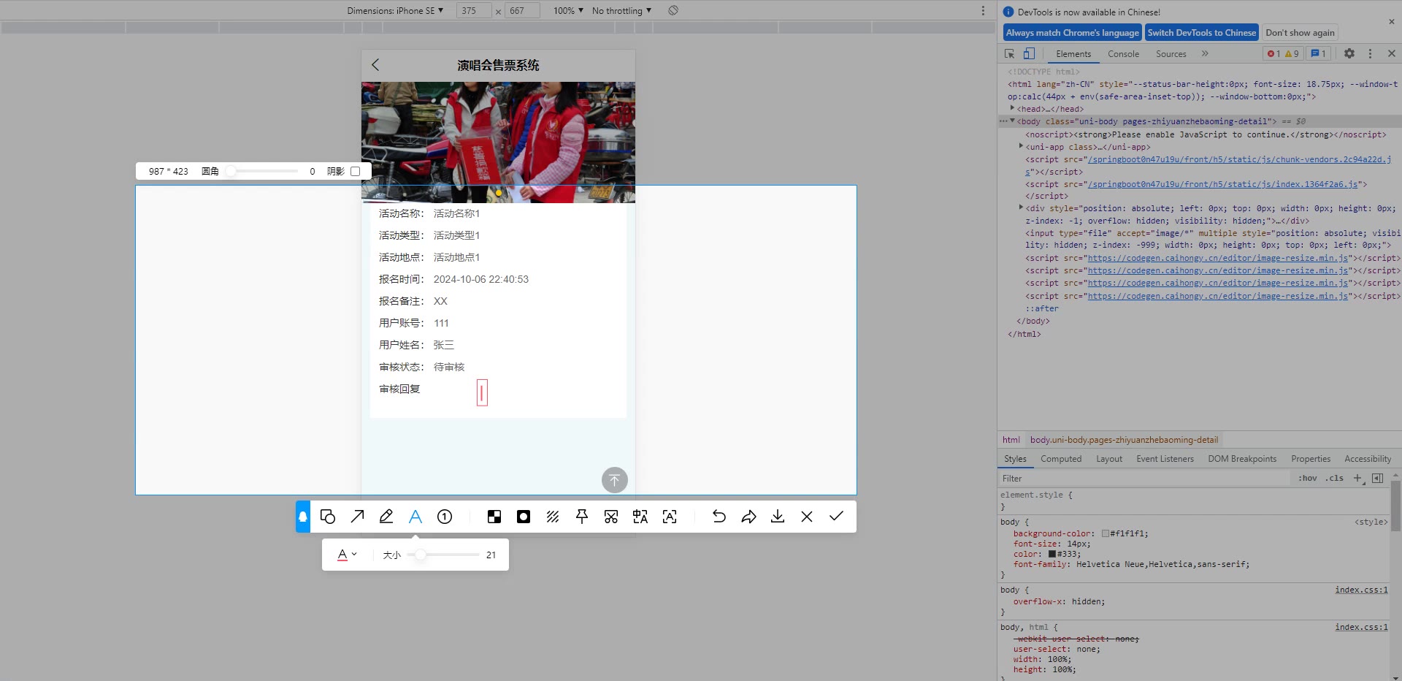Click the index.css:1 link beside overflow-x rule
This screenshot has width=1402, height=681.
click(1361, 590)
